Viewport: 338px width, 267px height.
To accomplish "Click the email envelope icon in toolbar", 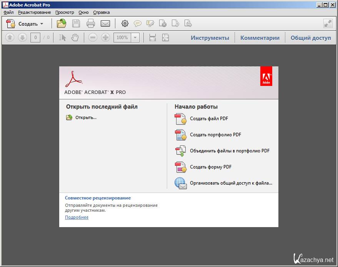I will [105, 23].
